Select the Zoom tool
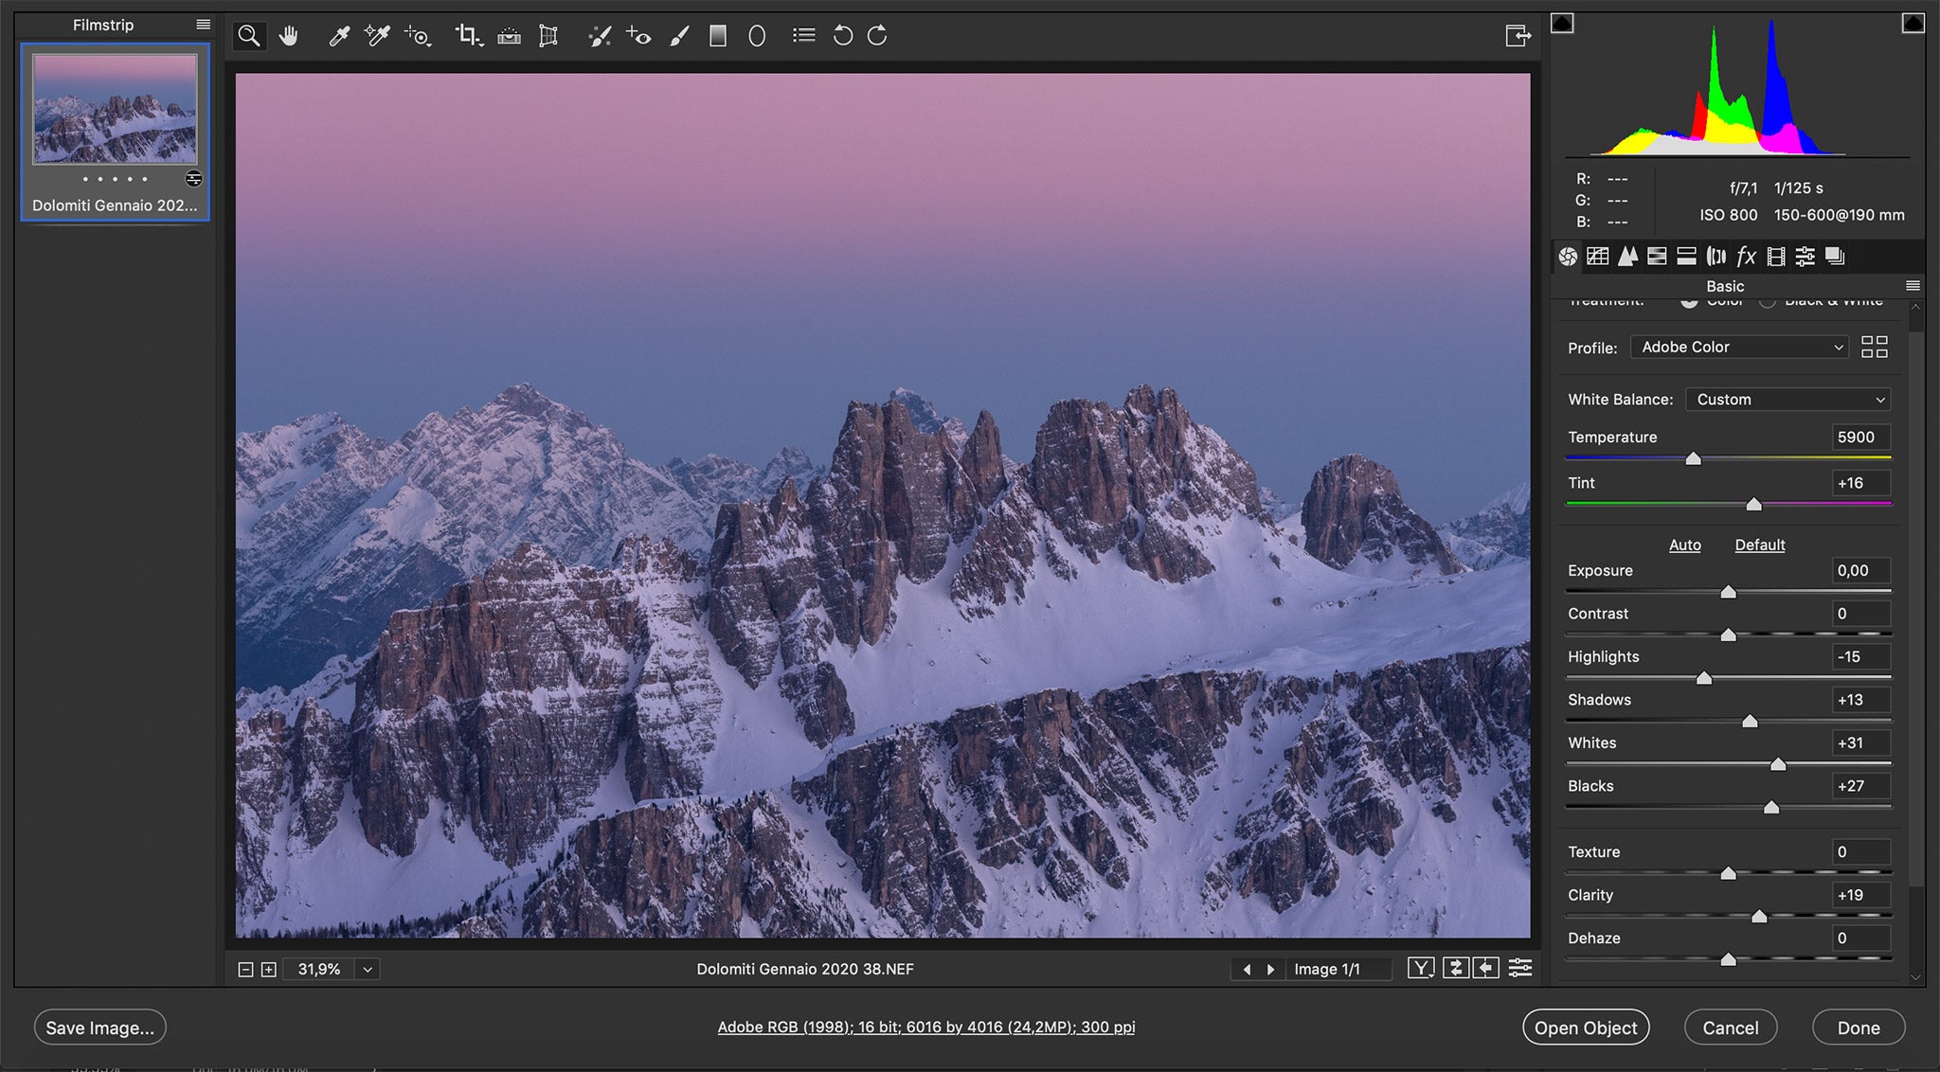This screenshot has height=1072, width=1940. pos(249,35)
